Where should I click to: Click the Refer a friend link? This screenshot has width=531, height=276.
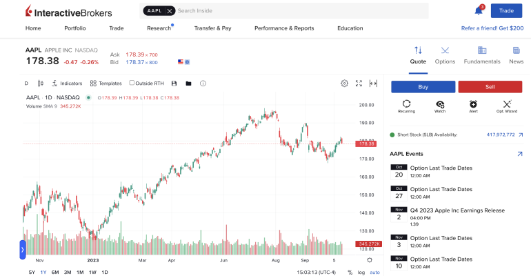coord(492,28)
